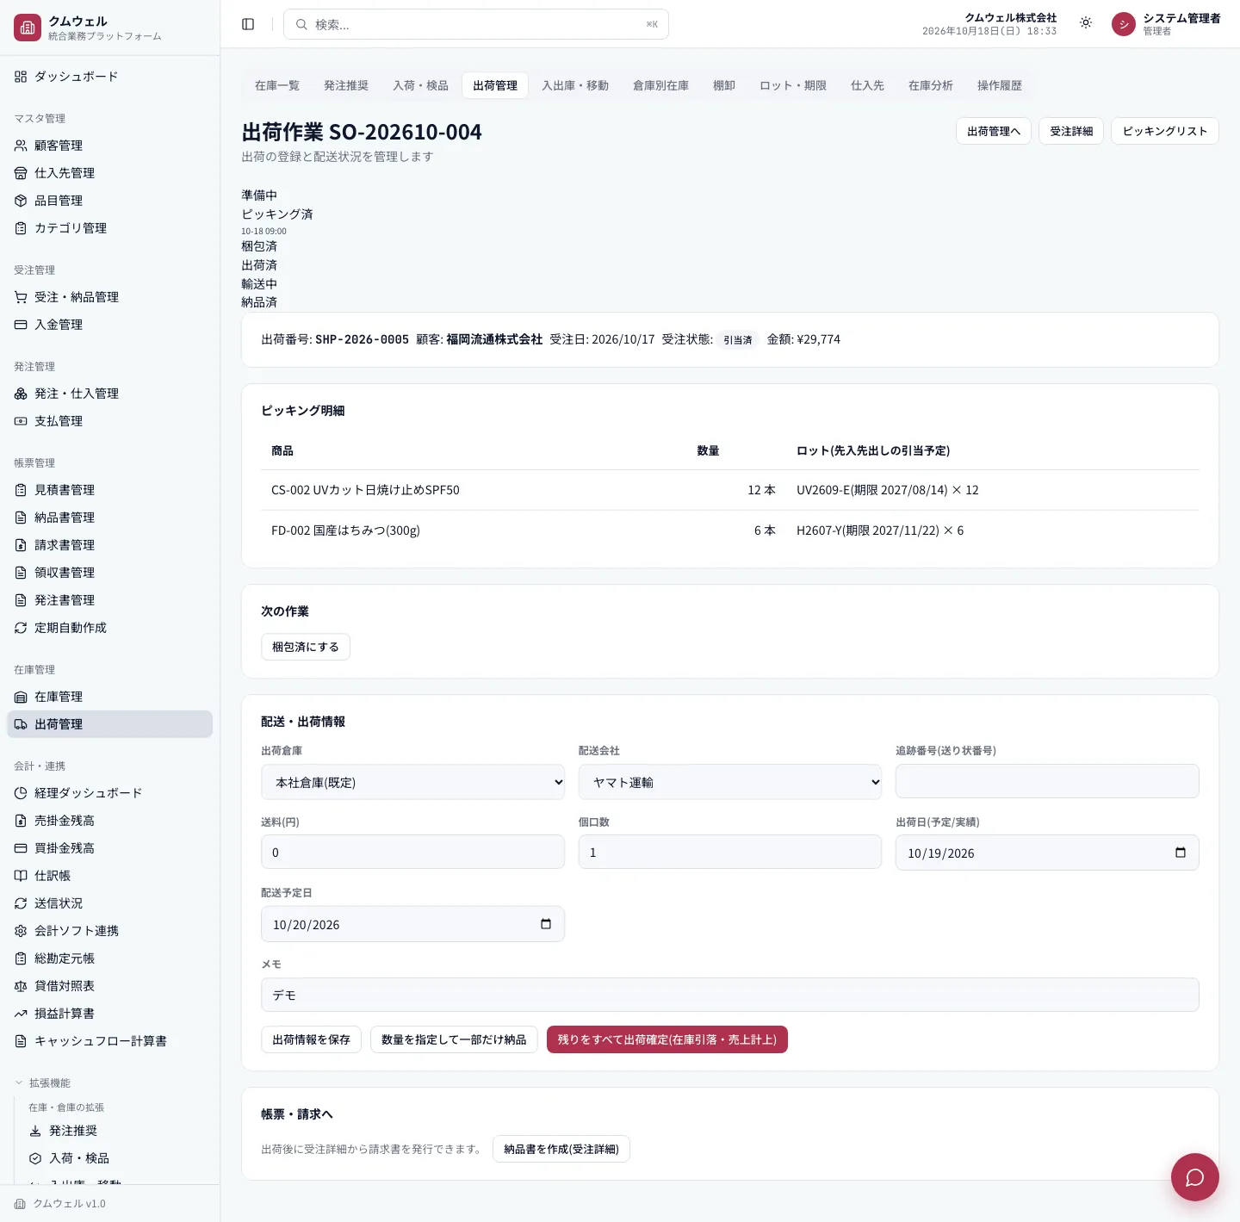This screenshot has height=1222, width=1240.
Task: Open the chat bubble button
Action: [x=1194, y=1176]
